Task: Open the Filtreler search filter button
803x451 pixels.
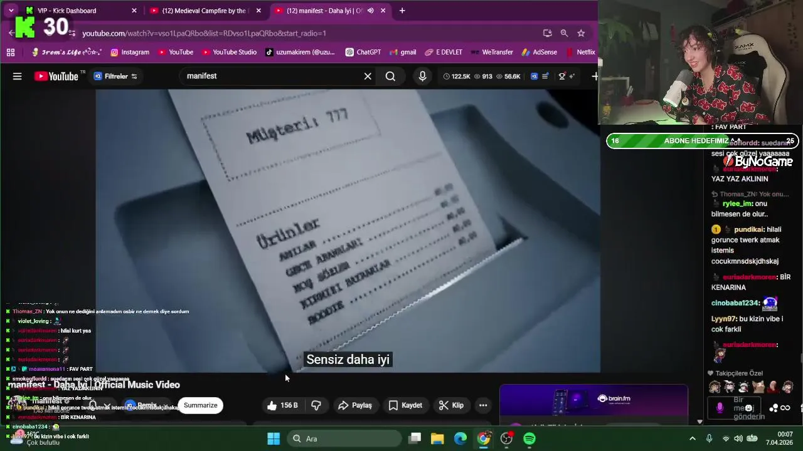Action: coord(115,76)
